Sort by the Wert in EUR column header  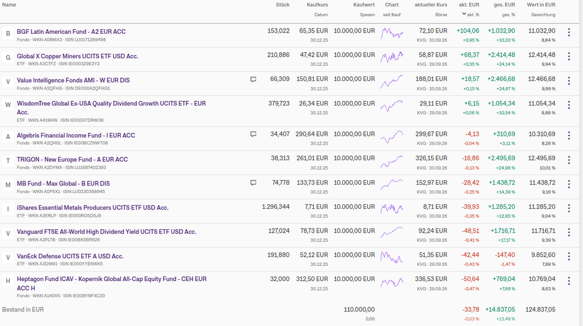(541, 5)
